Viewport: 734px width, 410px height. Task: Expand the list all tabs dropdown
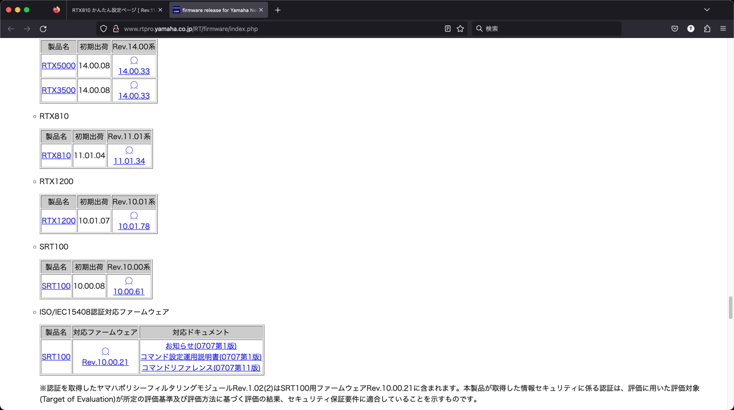point(707,10)
